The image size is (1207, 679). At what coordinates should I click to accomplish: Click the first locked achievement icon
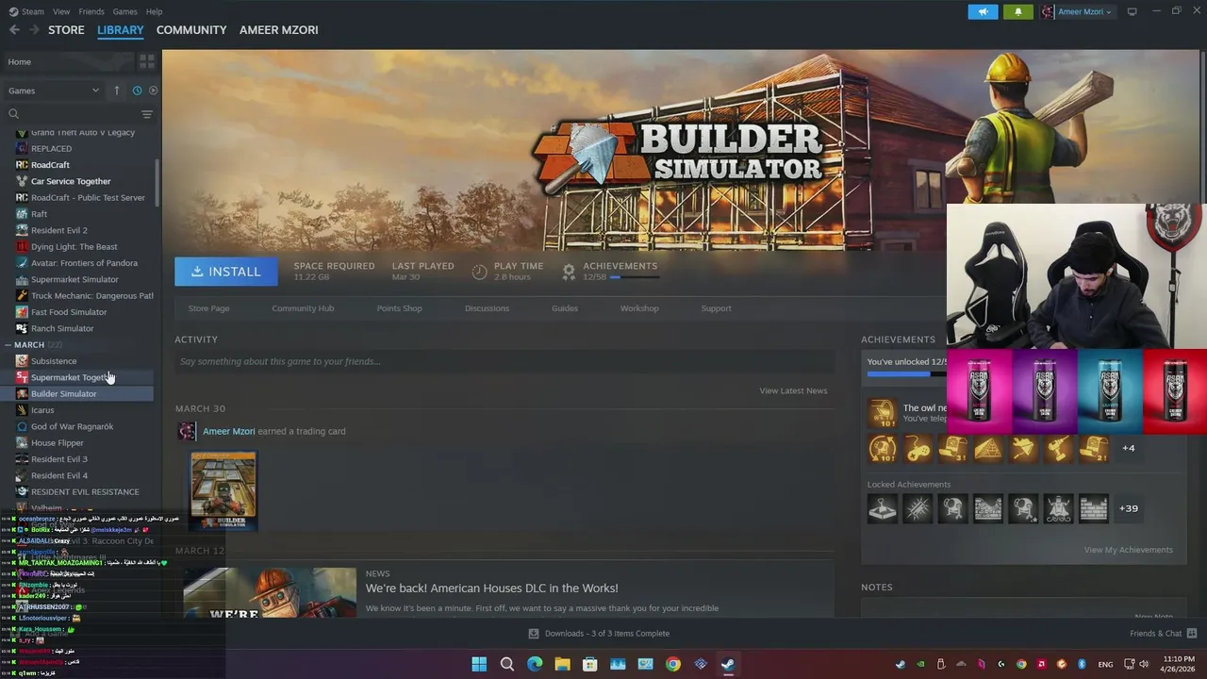click(x=882, y=509)
